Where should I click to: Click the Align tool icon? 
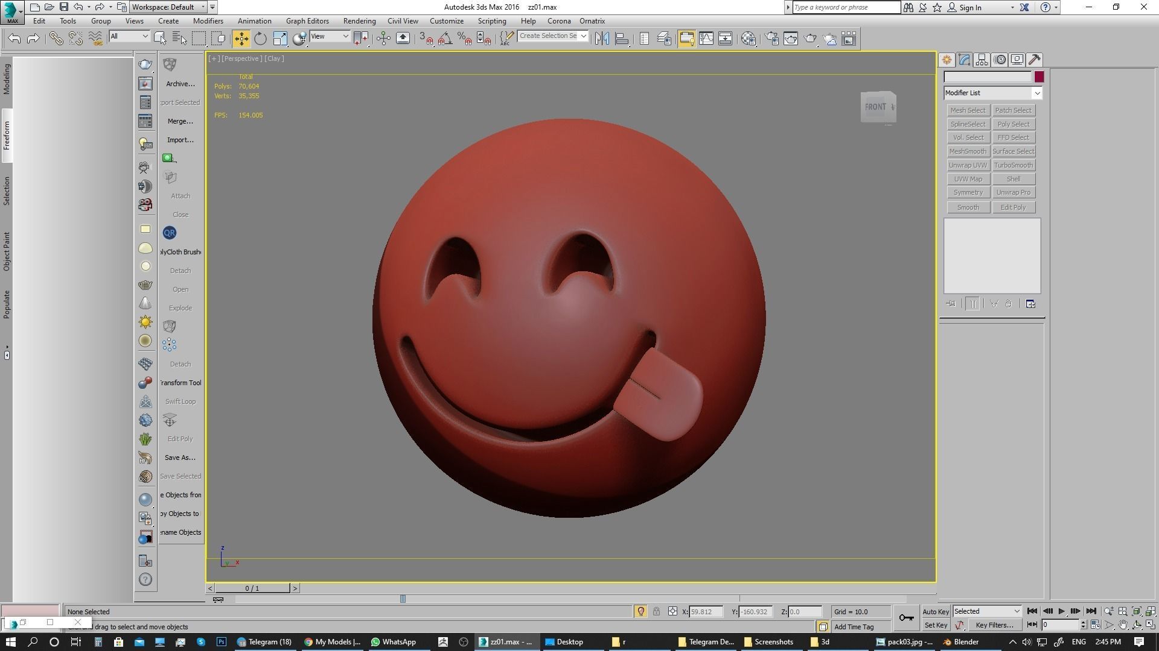(622, 39)
